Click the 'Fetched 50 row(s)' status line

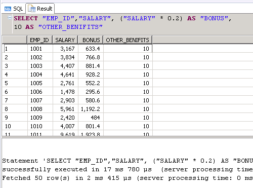tap(36, 178)
